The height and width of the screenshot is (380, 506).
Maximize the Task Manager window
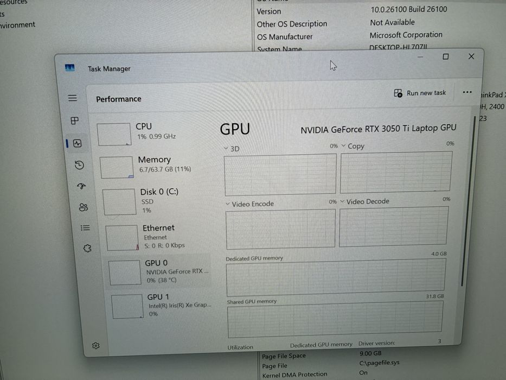445,57
